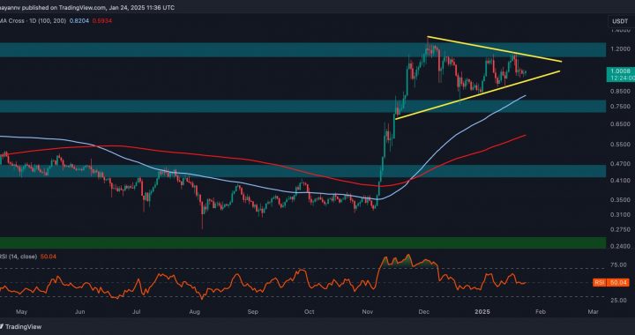Click the Dec label on time axis

click(x=424, y=312)
